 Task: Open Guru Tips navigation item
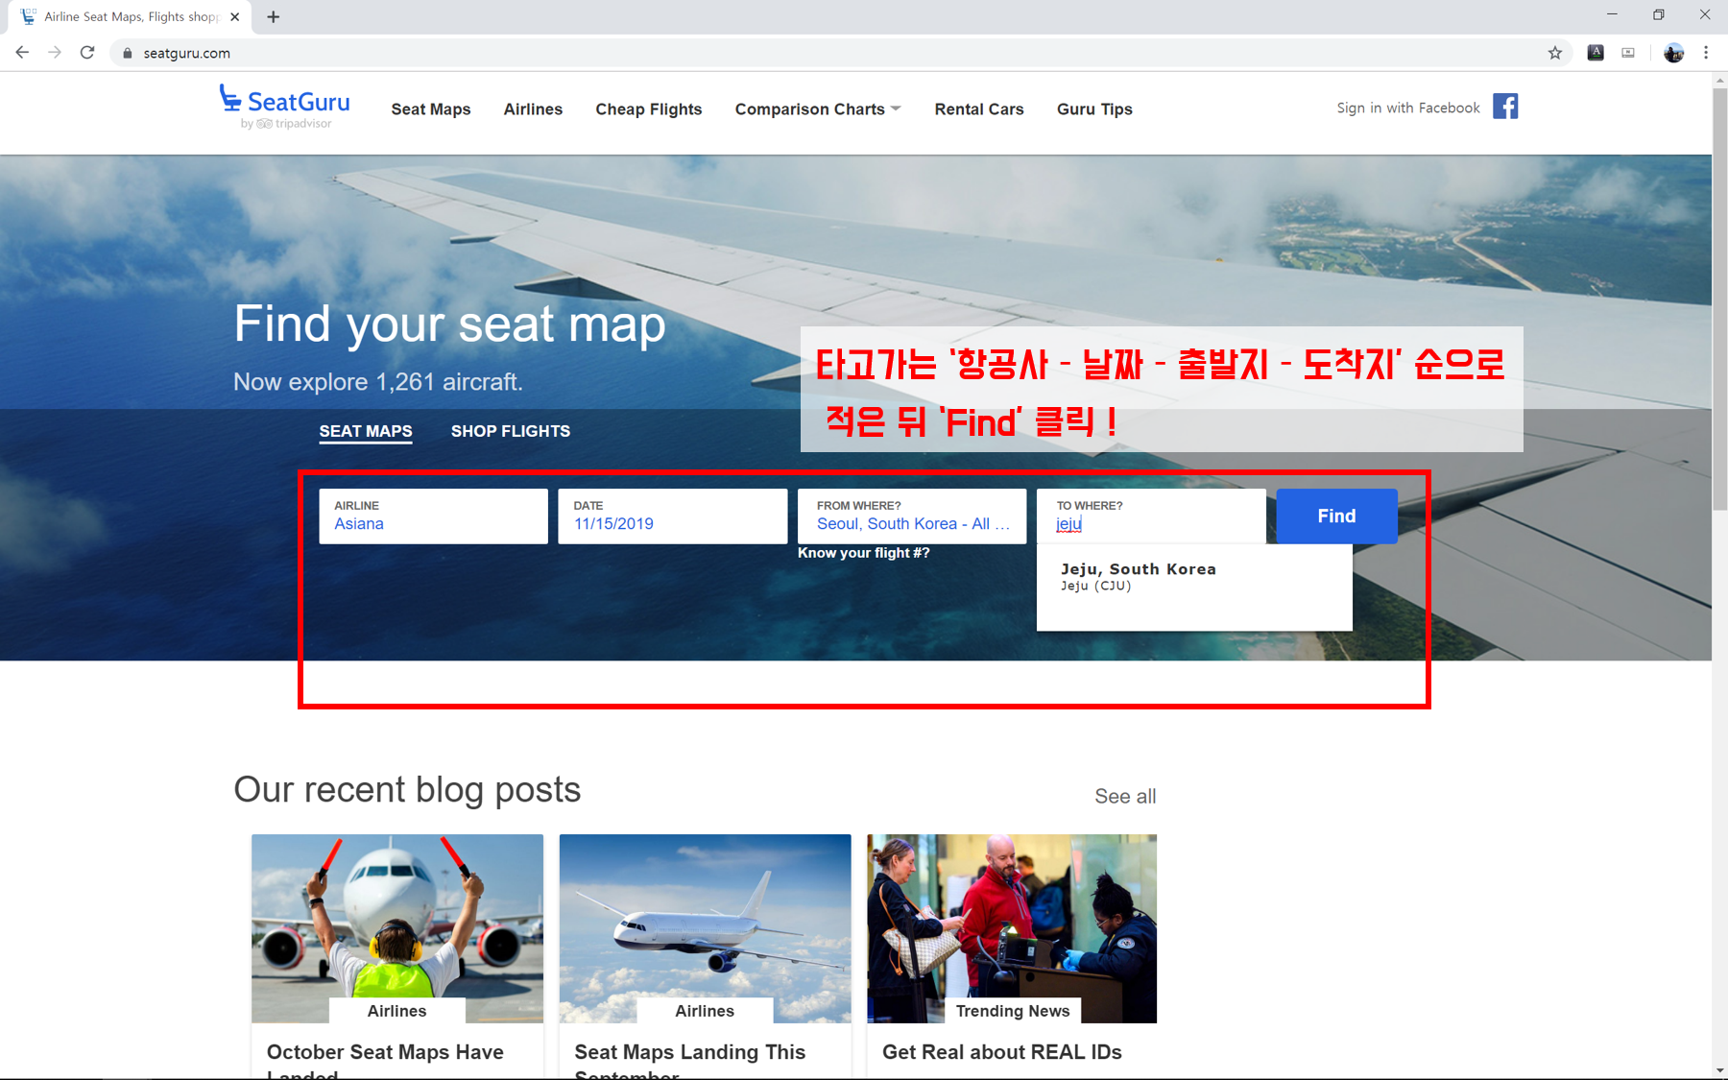(1094, 109)
